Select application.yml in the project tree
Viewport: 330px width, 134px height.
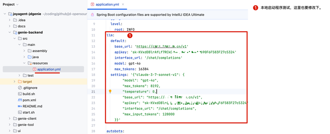(43, 69)
